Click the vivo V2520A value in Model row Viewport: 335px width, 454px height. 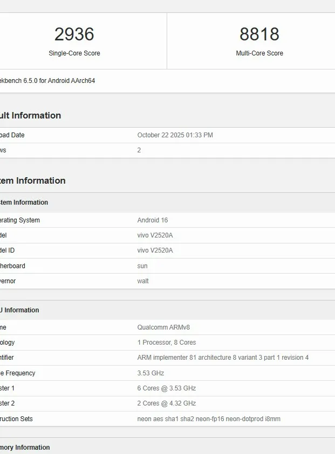coord(155,235)
